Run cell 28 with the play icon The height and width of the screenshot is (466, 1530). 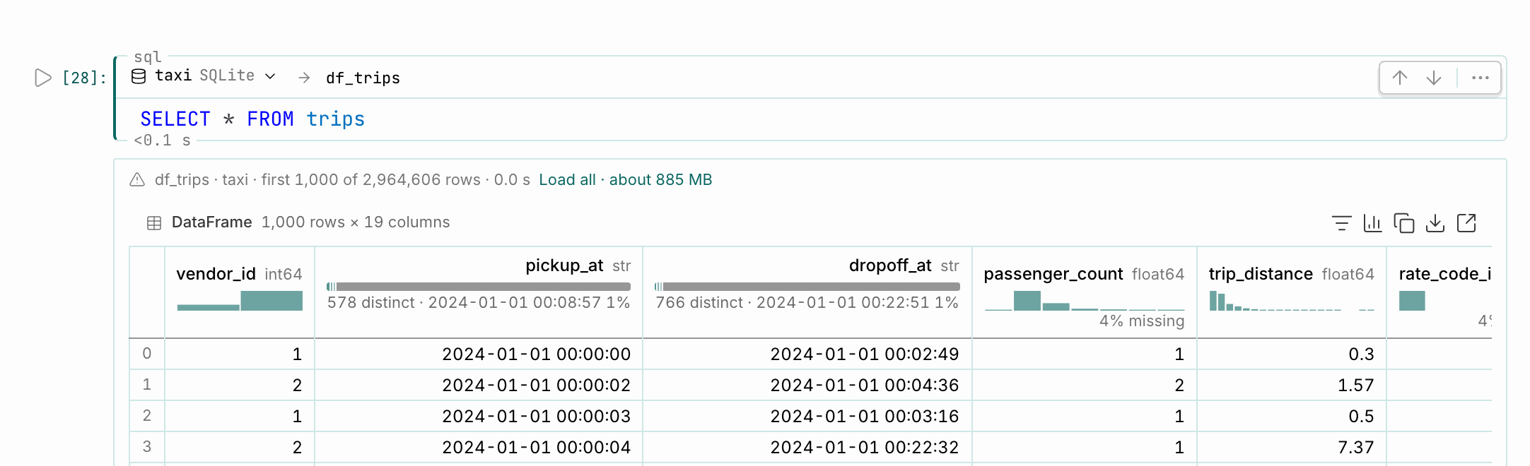tap(43, 78)
